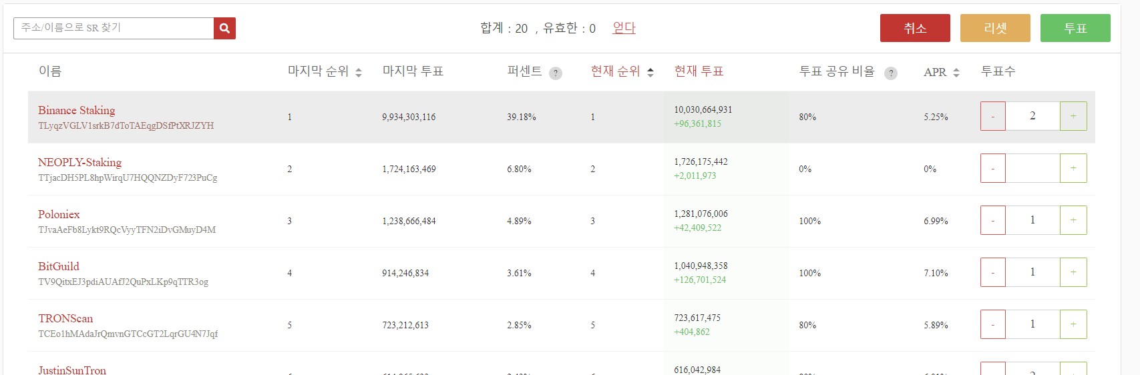Click the green 투표 vote button
This screenshot has height=375, width=1140.
point(1075,28)
